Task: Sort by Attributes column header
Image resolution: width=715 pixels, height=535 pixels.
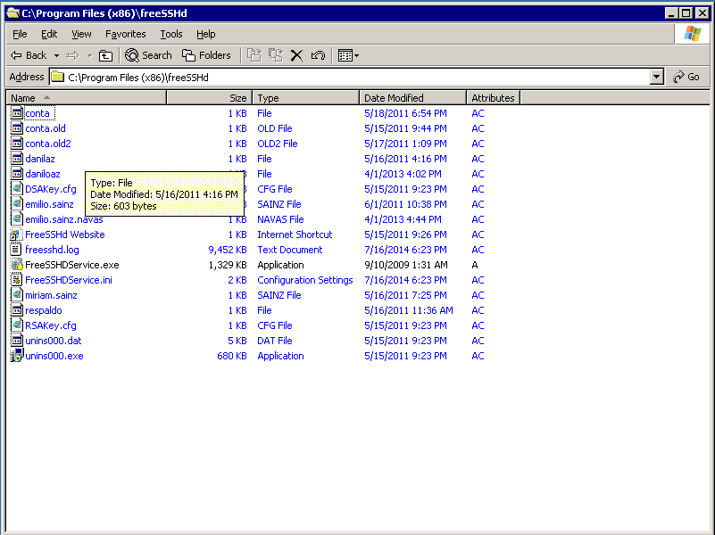Action: pyautogui.click(x=493, y=98)
